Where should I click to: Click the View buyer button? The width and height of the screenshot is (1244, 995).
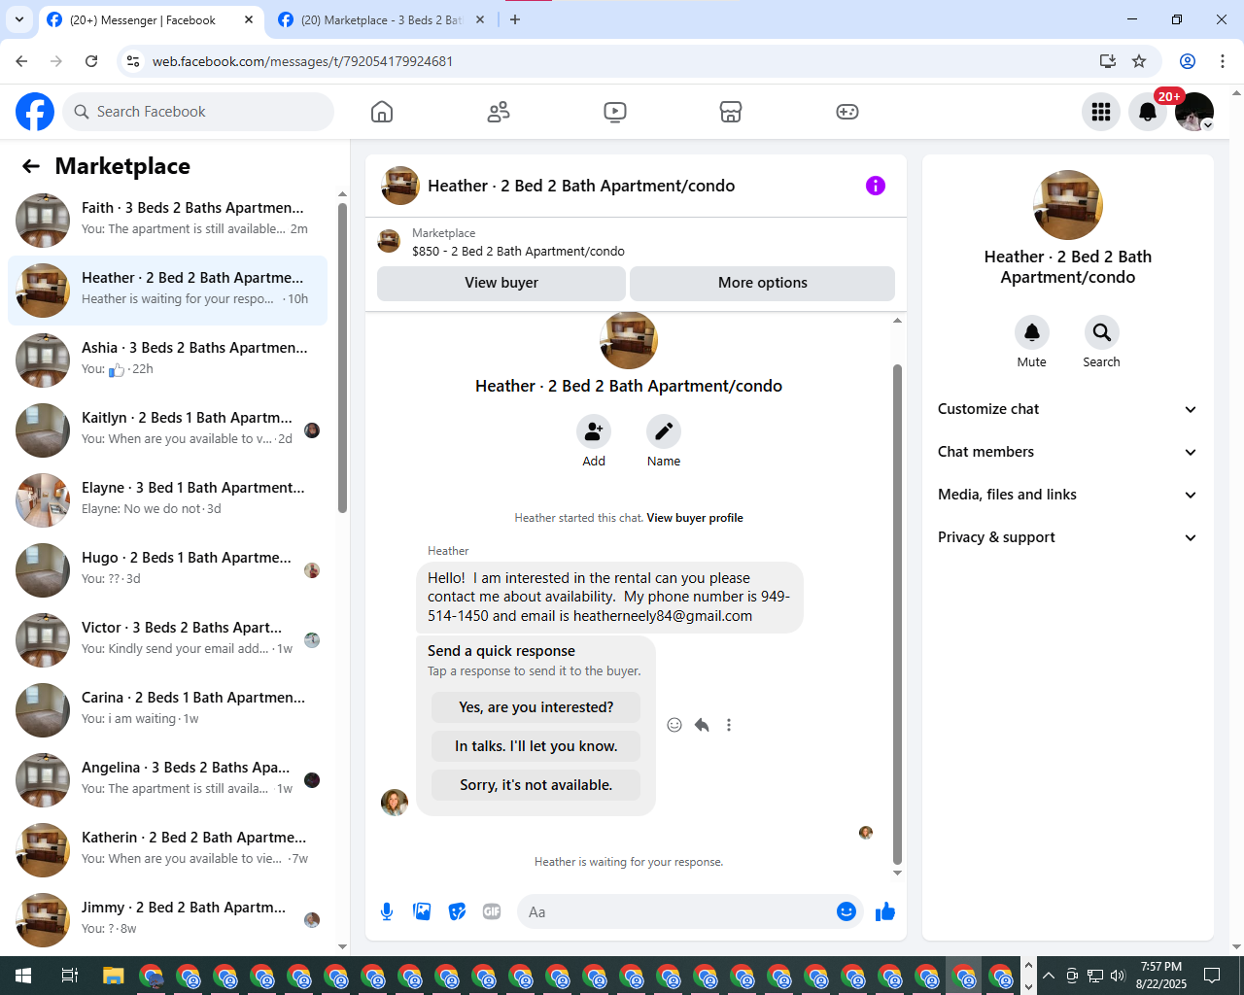[501, 283]
